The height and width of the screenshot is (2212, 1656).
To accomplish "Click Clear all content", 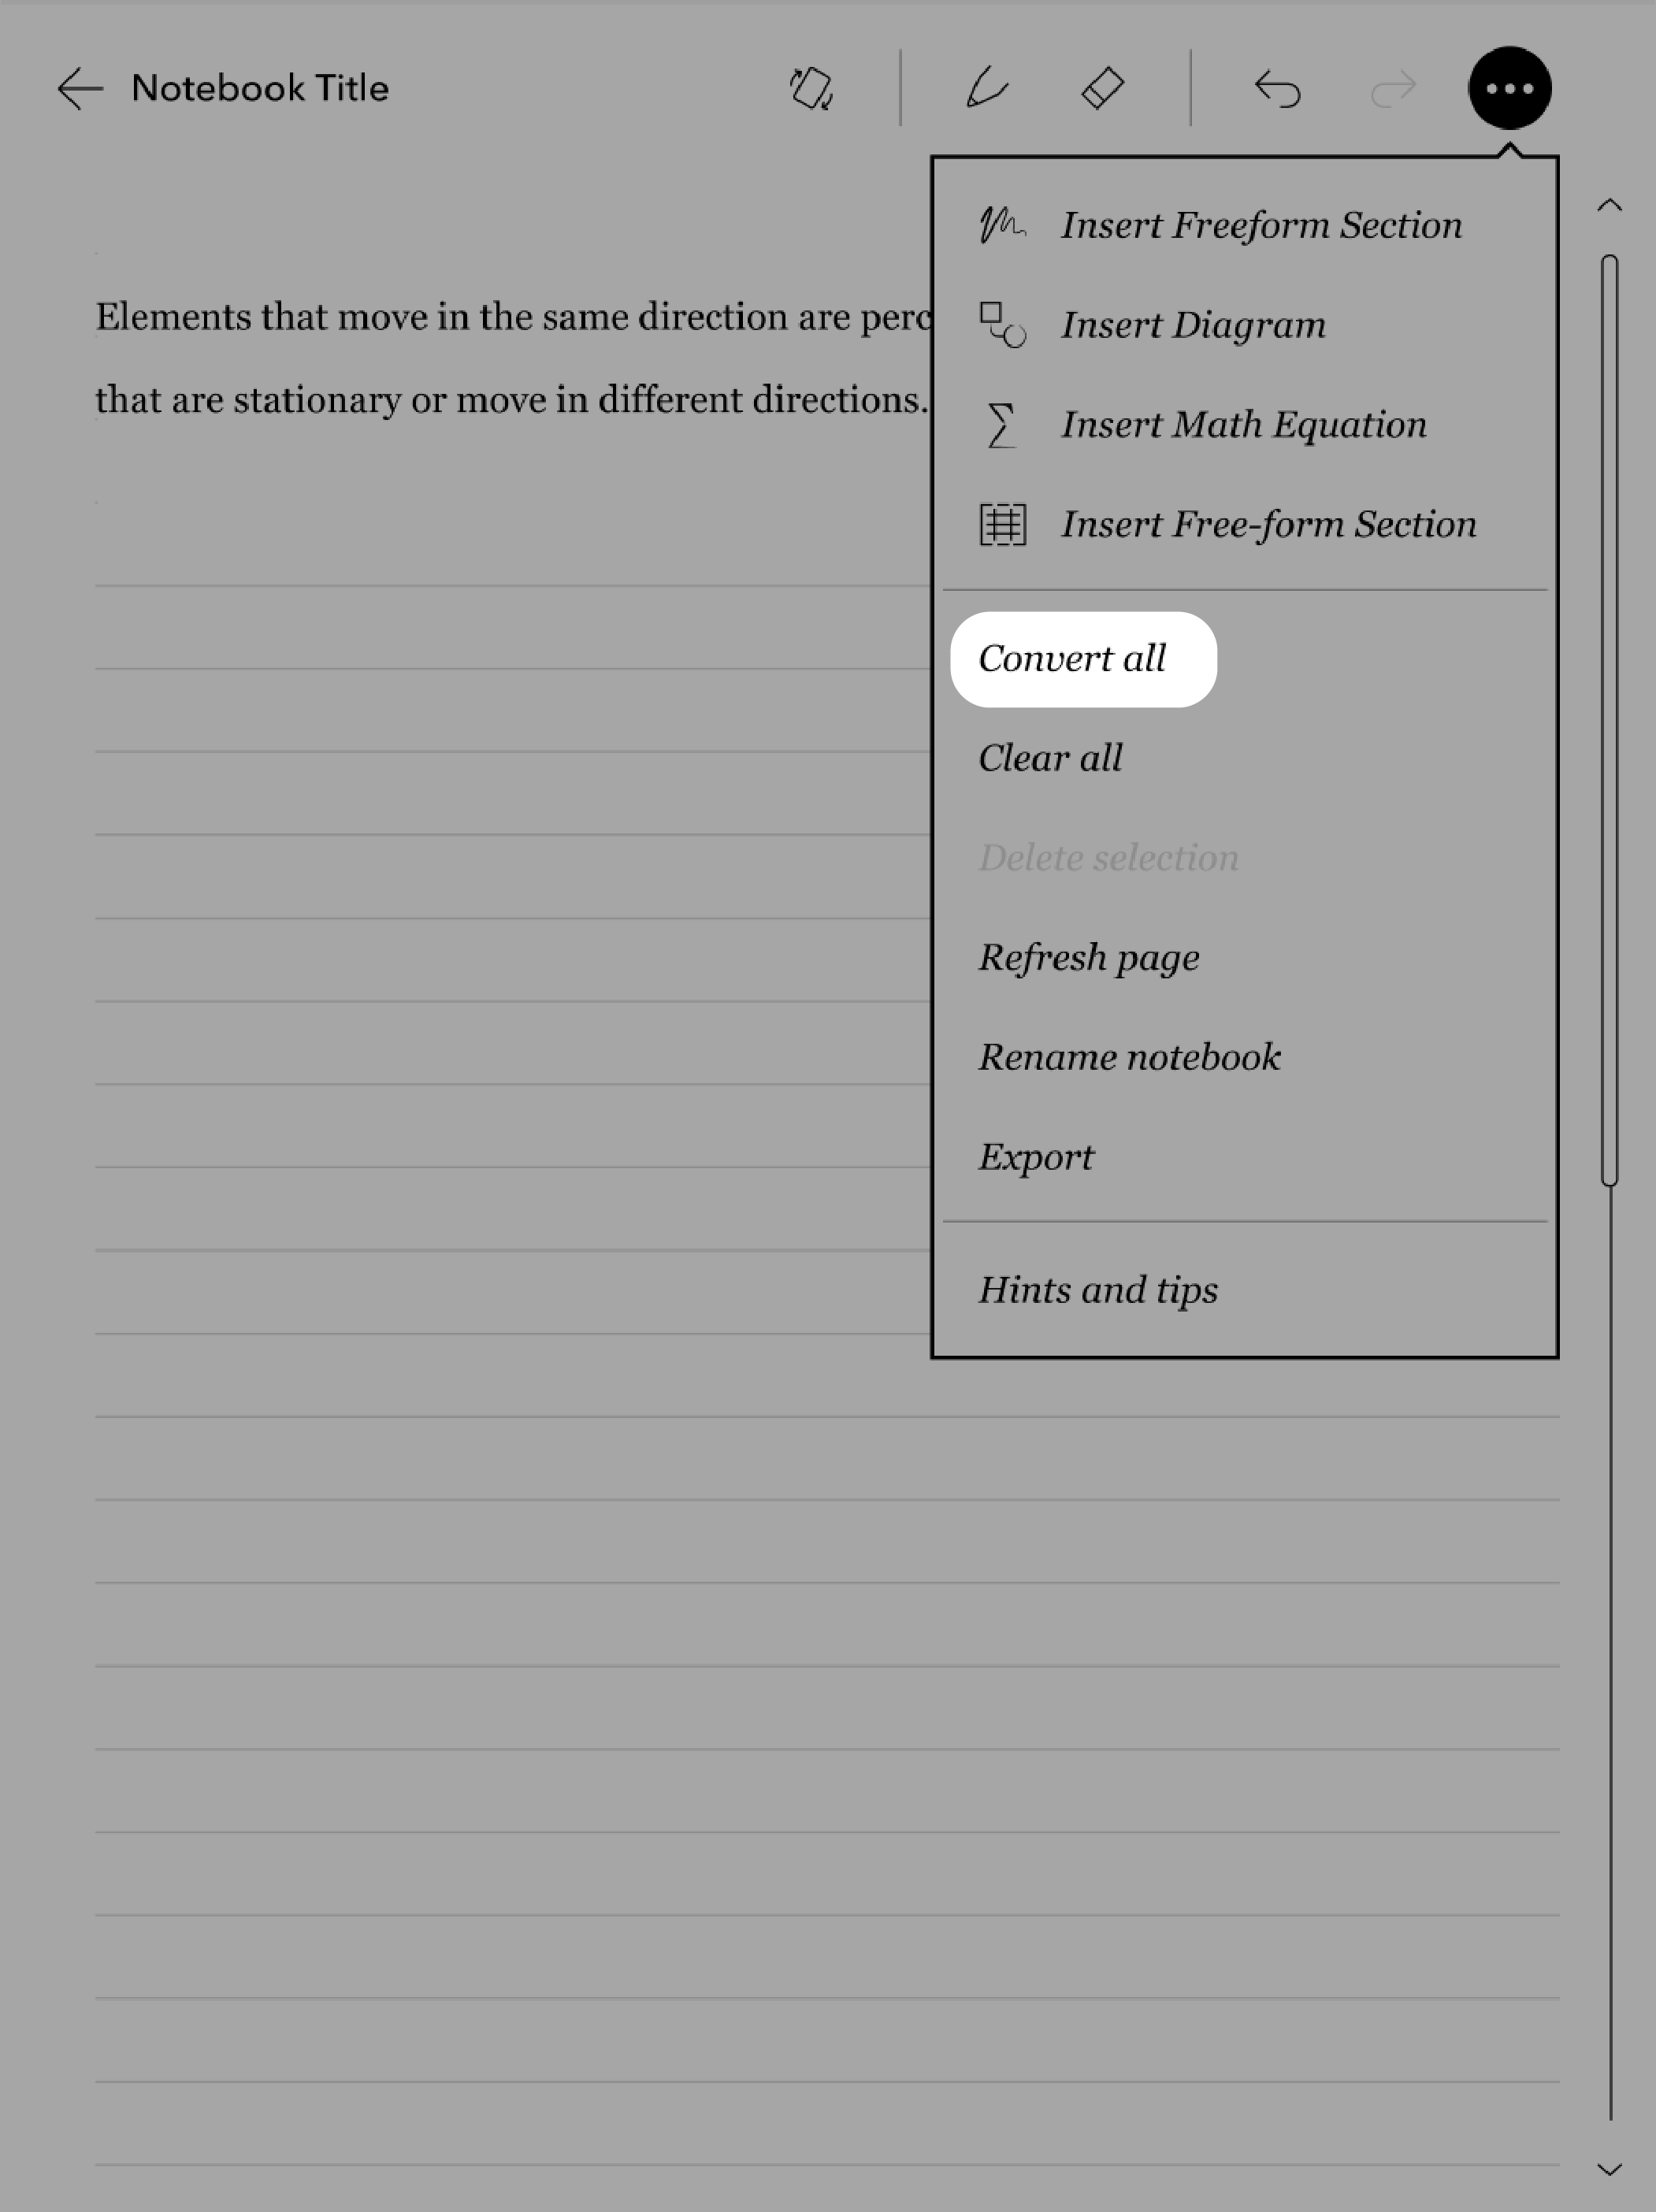I will click(x=1051, y=758).
